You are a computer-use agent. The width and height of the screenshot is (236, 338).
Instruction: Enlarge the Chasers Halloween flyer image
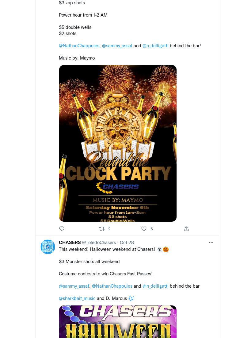[118, 322]
